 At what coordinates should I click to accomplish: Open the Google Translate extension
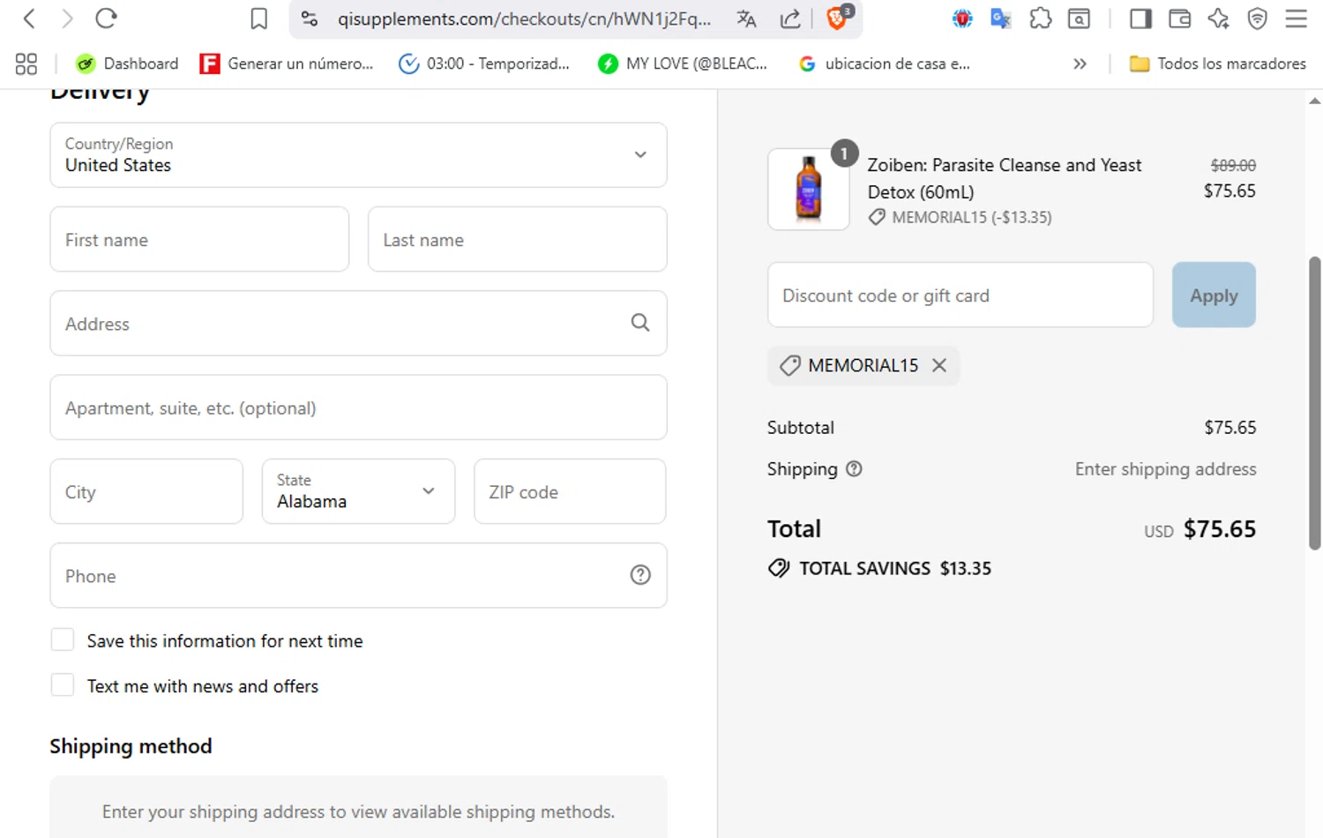1000,19
